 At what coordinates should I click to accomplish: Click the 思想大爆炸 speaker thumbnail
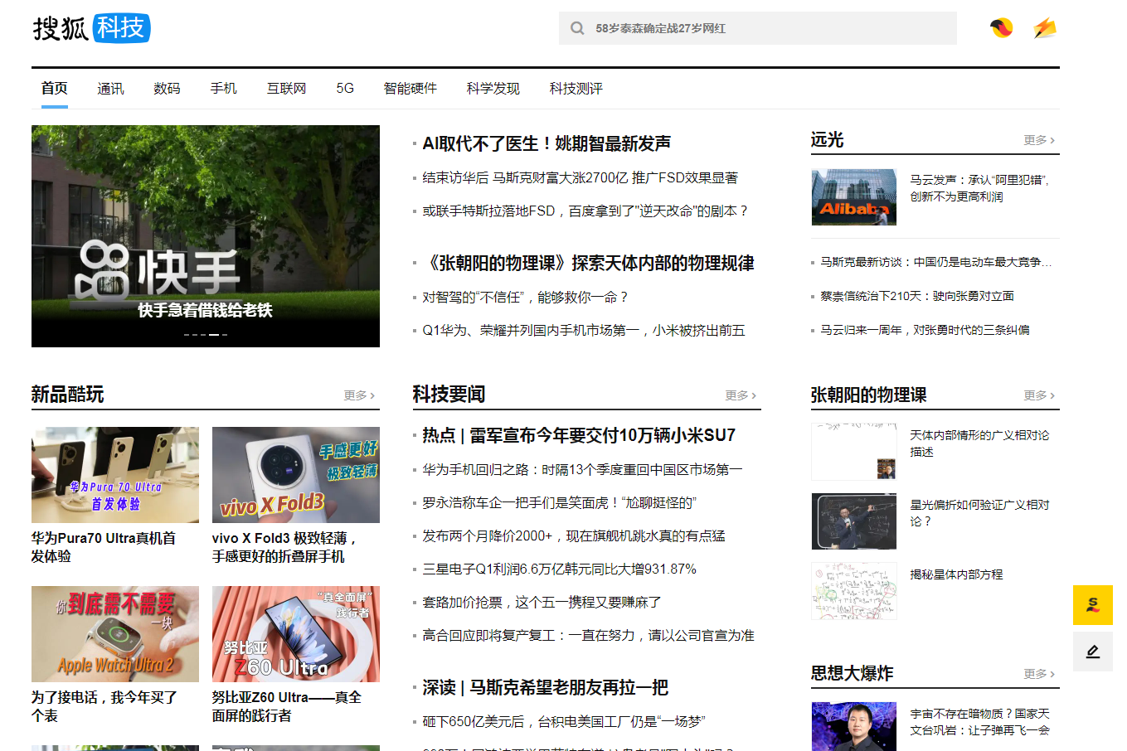point(854,726)
